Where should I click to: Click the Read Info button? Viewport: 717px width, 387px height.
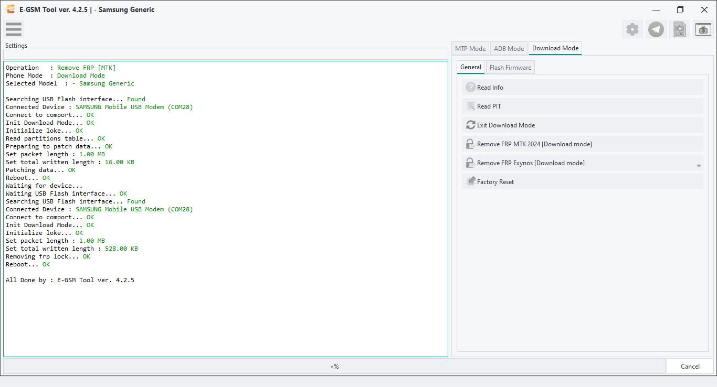[x=583, y=88]
